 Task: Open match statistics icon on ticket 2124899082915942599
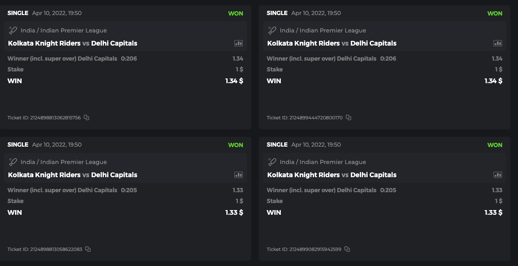[498, 175]
